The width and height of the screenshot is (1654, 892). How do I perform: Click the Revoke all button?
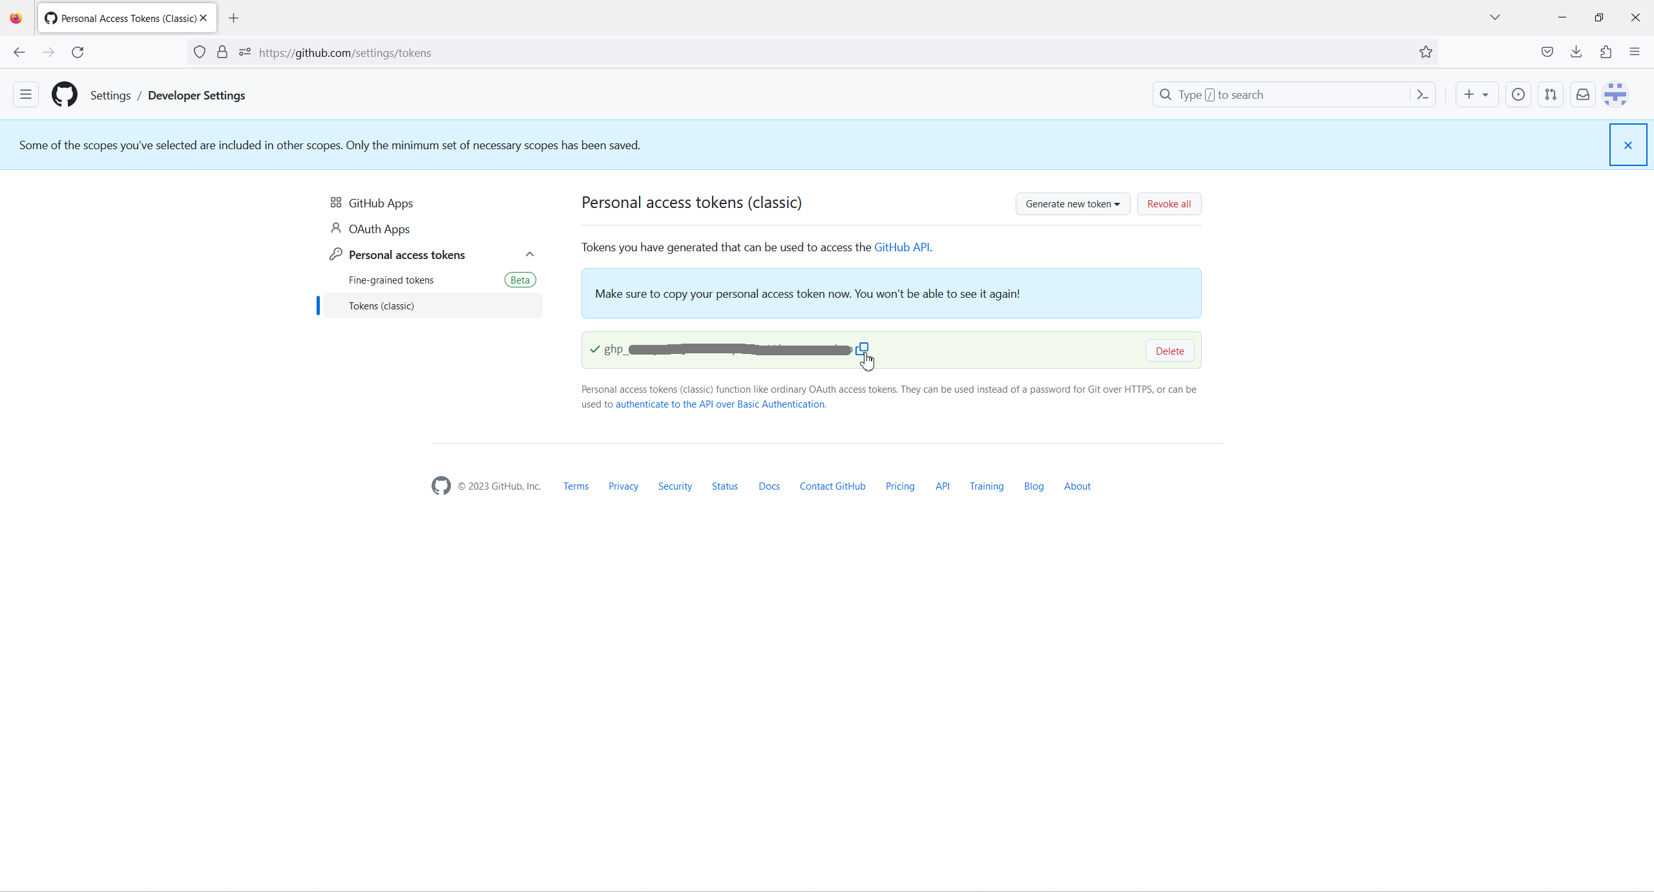[x=1168, y=204]
